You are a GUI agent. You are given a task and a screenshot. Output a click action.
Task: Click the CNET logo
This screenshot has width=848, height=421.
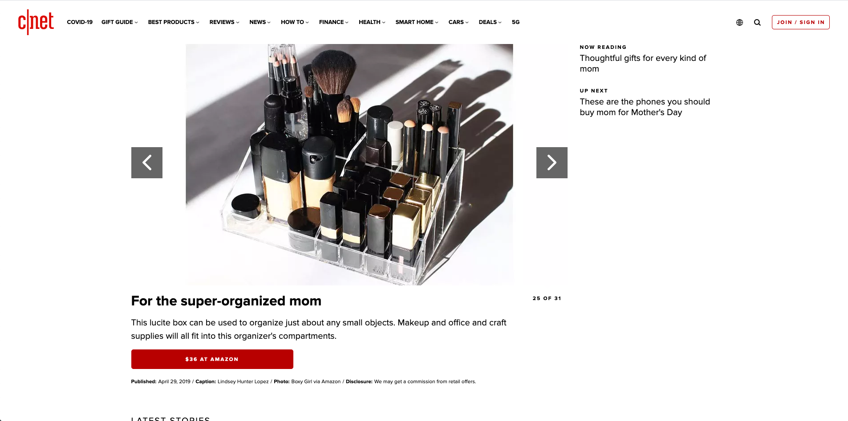[x=36, y=22]
